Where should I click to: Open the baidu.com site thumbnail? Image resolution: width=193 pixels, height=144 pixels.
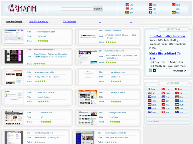tap(88, 77)
